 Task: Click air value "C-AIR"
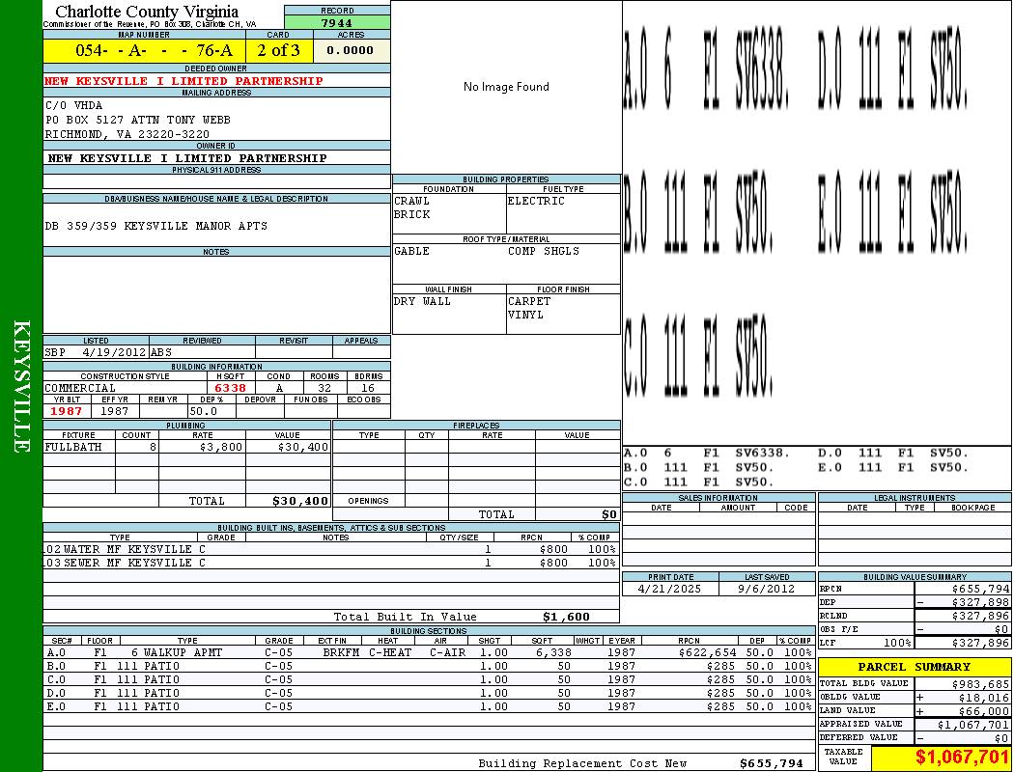point(447,653)
